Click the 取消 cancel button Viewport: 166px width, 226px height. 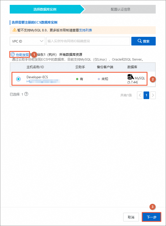point(131,217)
